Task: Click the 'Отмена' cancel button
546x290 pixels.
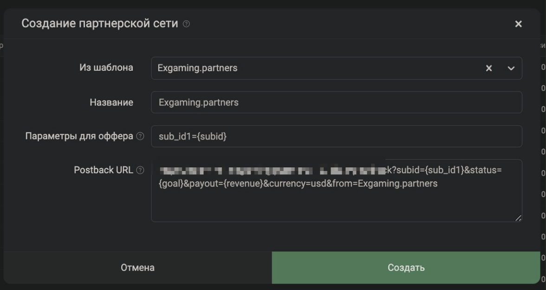Action: click(x=137, y=268)
